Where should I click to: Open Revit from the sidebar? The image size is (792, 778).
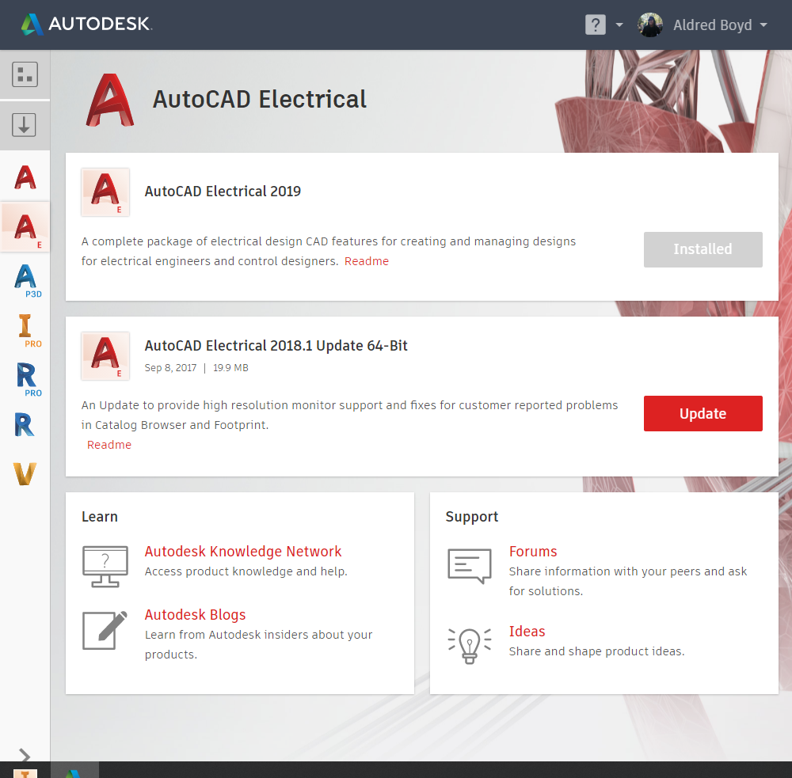[25, 425]
